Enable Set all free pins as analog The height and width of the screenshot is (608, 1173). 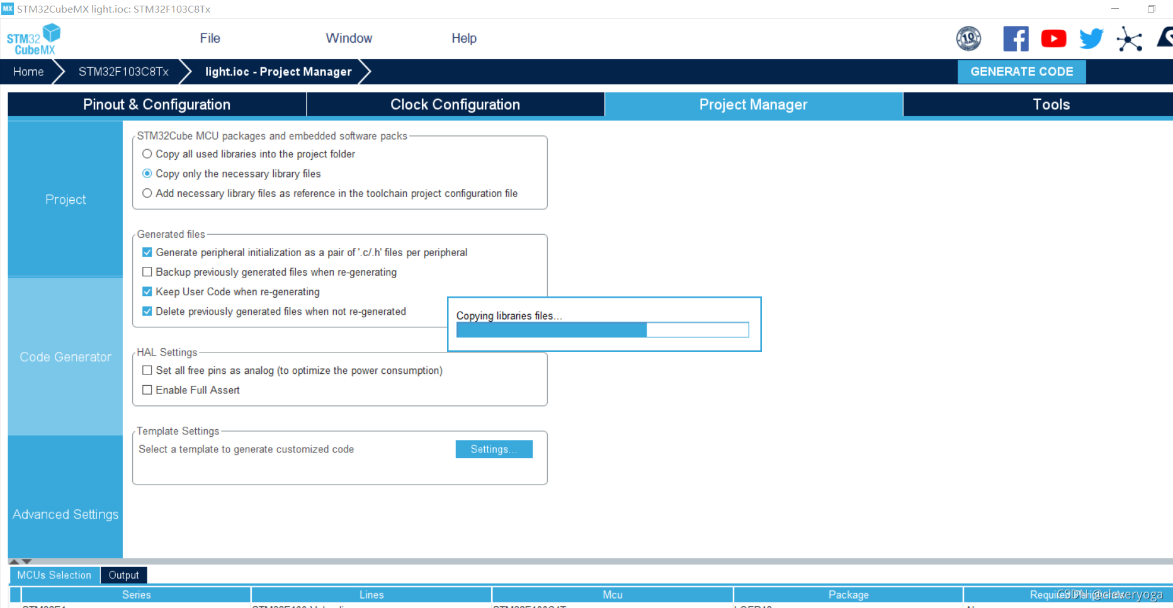click(x=147, y=370)
